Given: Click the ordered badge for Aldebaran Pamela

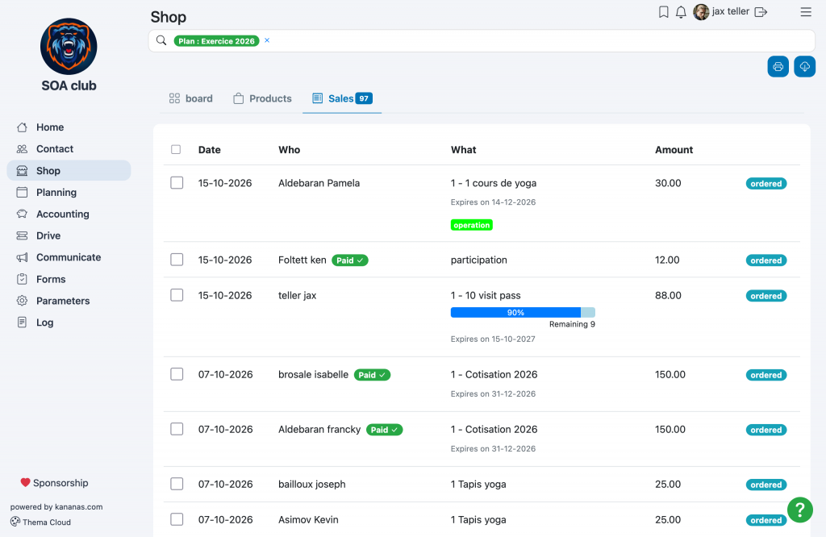Looking at the screenshot, I should pyautogui.click(x=766, y=184).
